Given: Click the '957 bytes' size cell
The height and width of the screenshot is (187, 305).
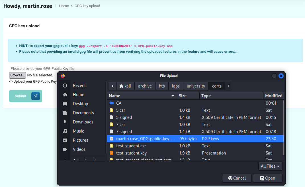Looking at the screenshot, I should (188, 139).
